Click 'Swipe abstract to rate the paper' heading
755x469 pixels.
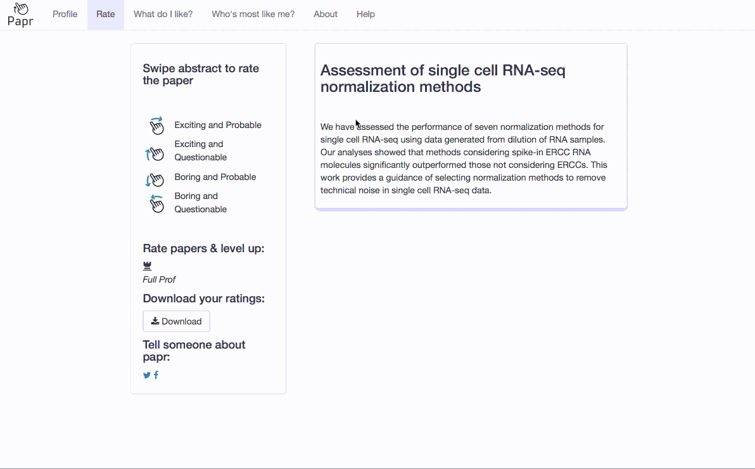pos(201,75)
